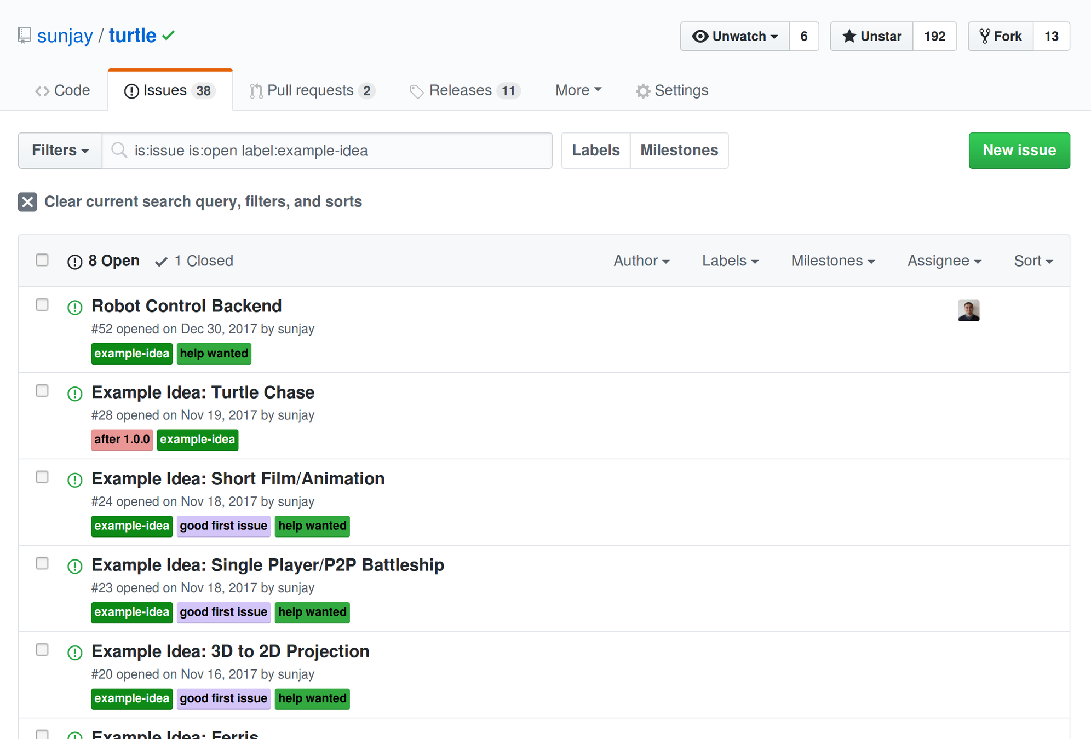Click the Unstar star button

point(871,37)
